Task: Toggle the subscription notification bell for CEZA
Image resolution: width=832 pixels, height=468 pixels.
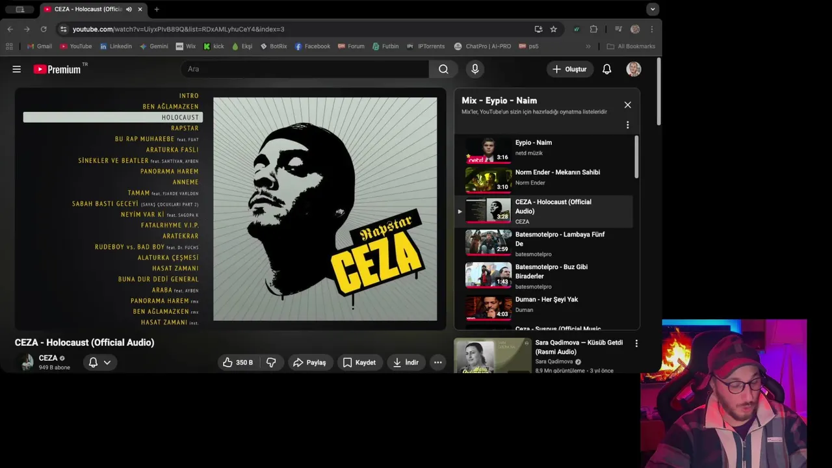Action: (x=93, y=362)
